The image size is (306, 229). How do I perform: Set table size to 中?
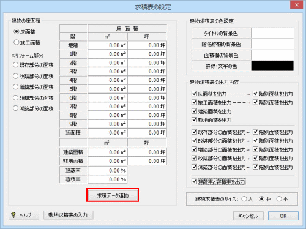click(x=261, y=199)
